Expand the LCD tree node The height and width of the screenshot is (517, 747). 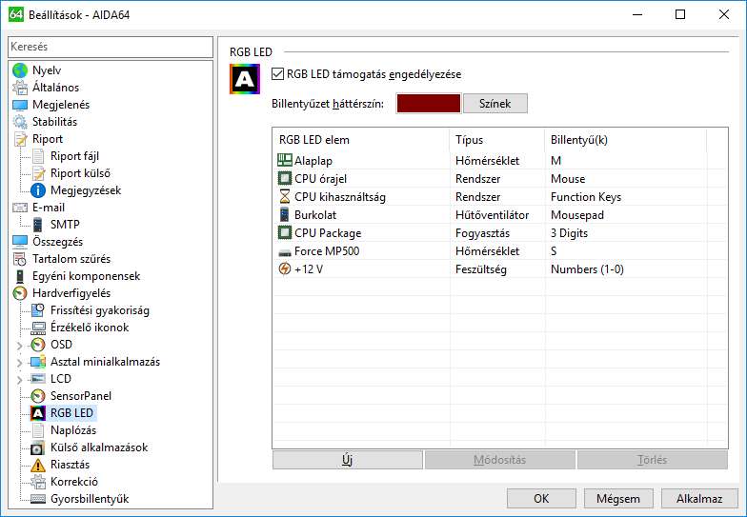20,379
